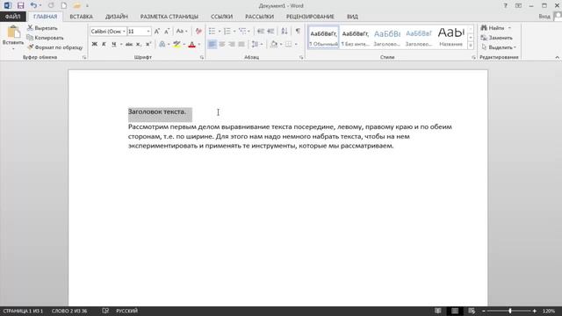Click the Вырезать (Cut) button
Viewport: 562px width, 316px height.
pyautogui.click(x=42, y=28)
